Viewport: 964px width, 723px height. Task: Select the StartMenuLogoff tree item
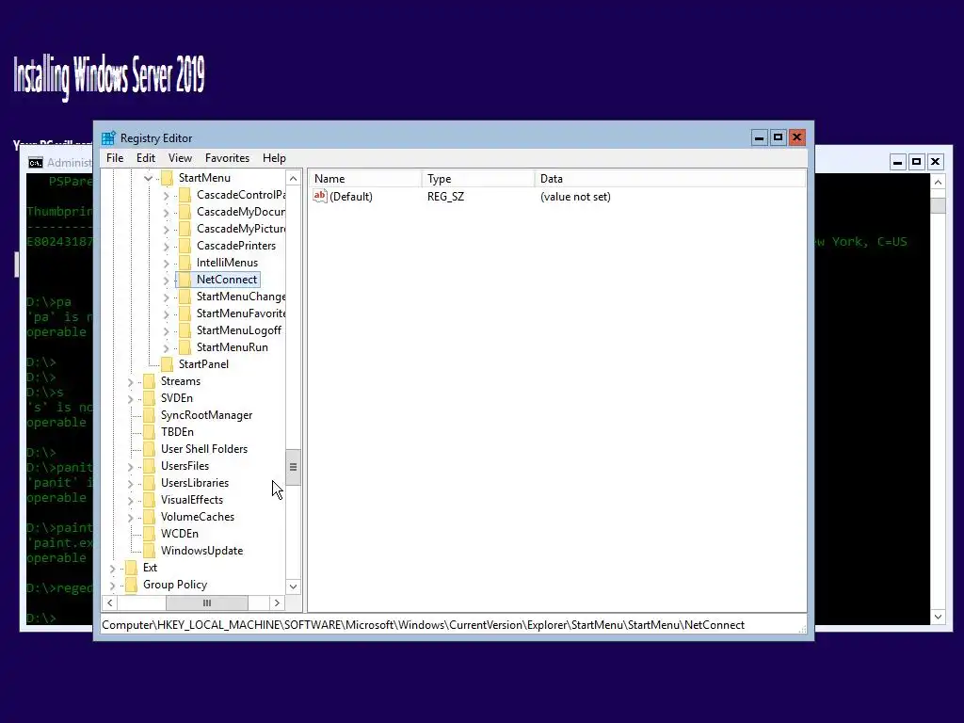pyautogui.click(x=238, y=330)
